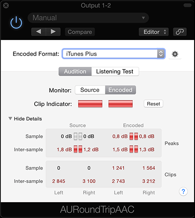Toggle the plugin power bypass button
The height and width of the screenshot is (218, 195).
coord(16,22)
